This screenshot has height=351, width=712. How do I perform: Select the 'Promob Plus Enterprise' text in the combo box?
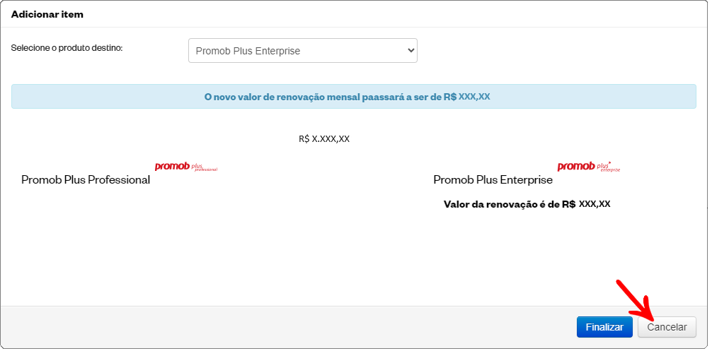click(248, 51)
